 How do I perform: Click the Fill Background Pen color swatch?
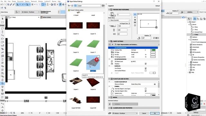tap(153, 57)
